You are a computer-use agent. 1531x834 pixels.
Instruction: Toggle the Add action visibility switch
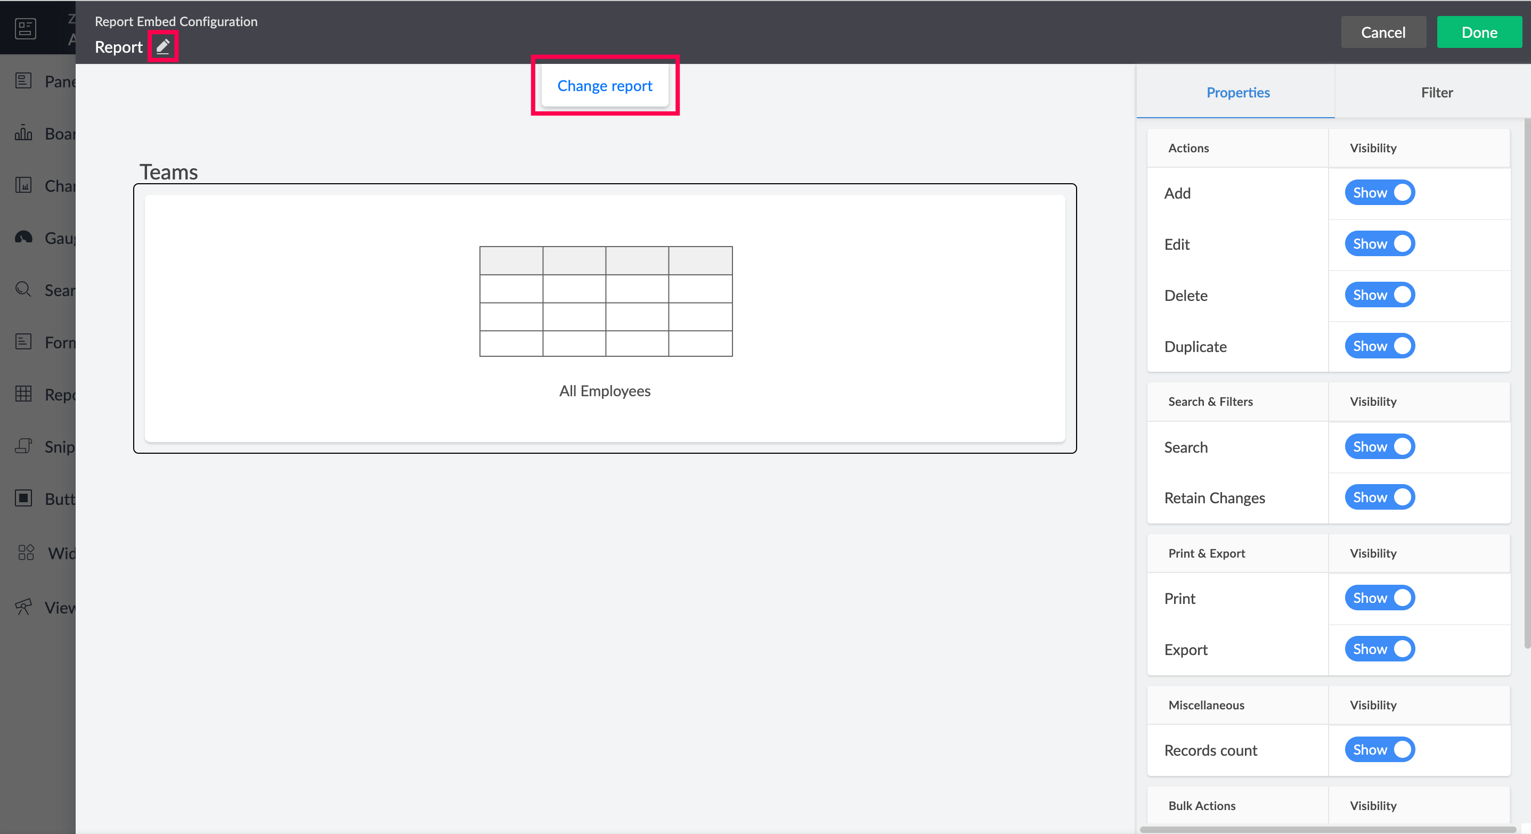[x=1380, y=192]
